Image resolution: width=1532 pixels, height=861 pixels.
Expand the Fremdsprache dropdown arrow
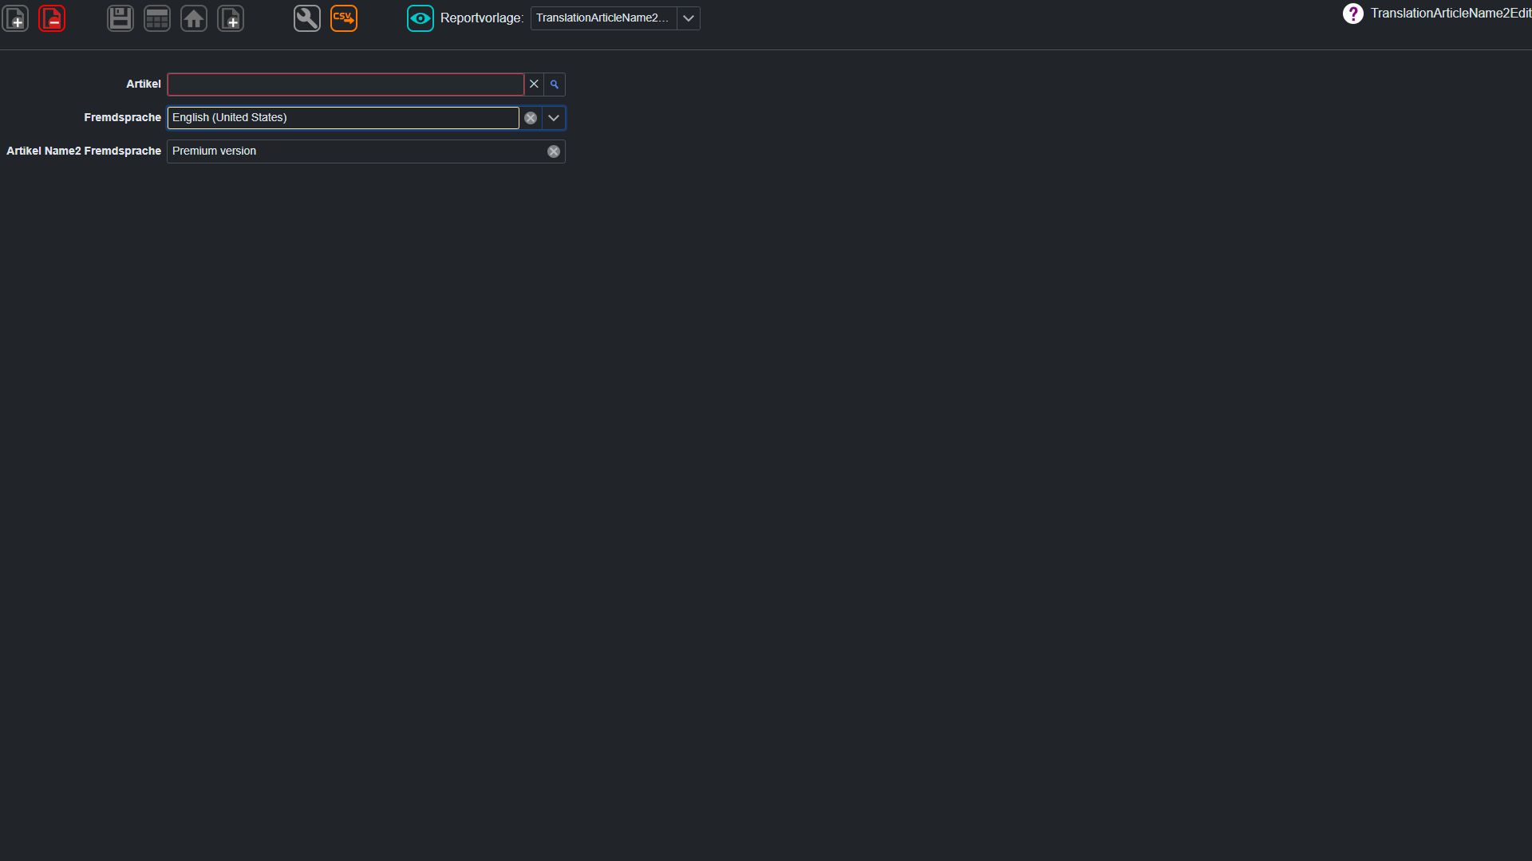554,118
